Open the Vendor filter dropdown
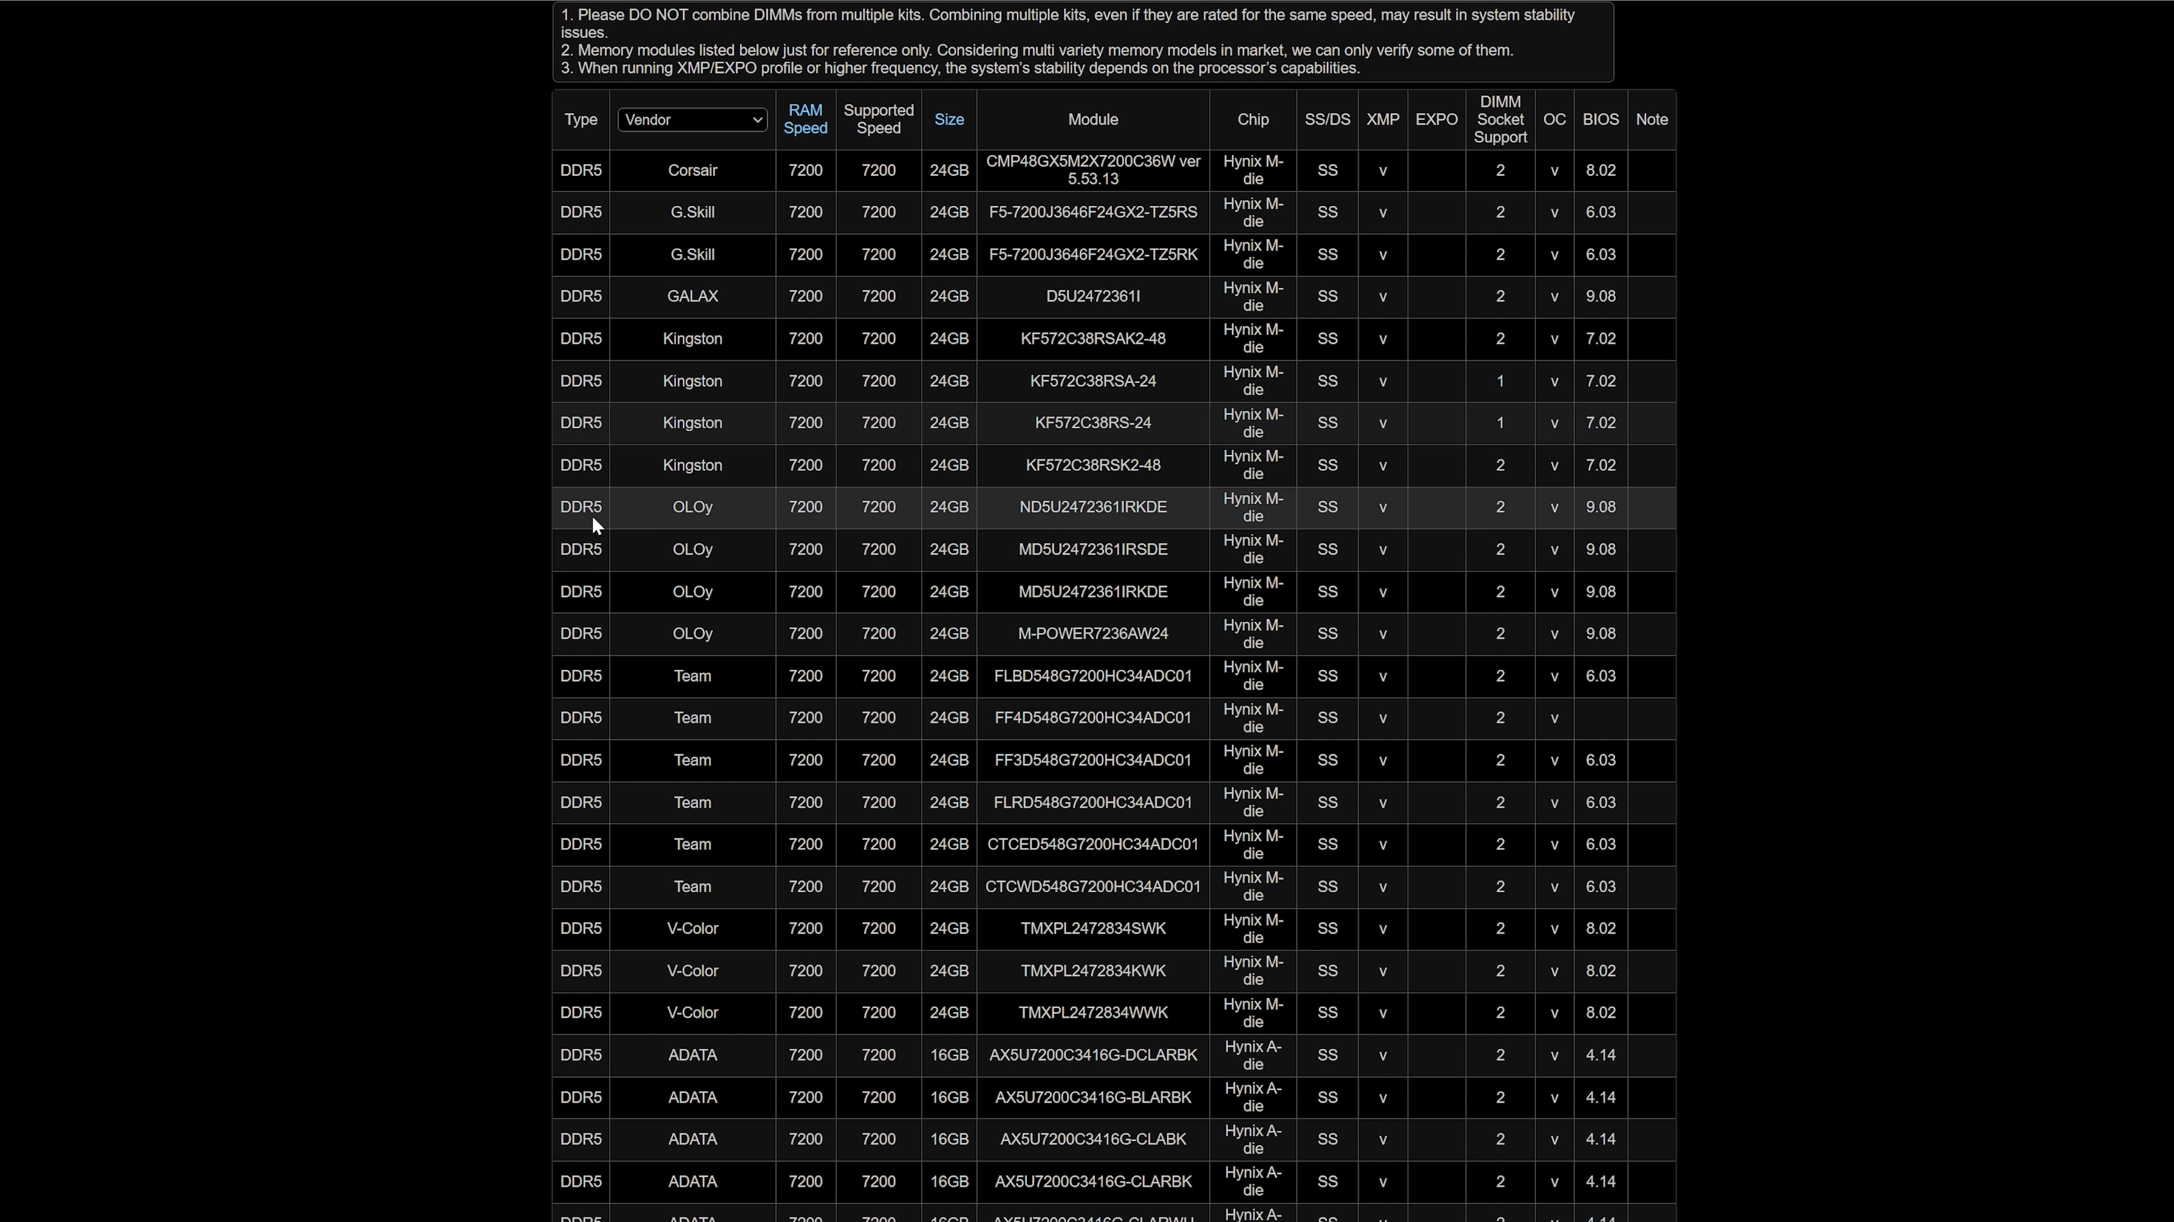The height and width of the screenshot is (1222, 2174). pos(692,120)
